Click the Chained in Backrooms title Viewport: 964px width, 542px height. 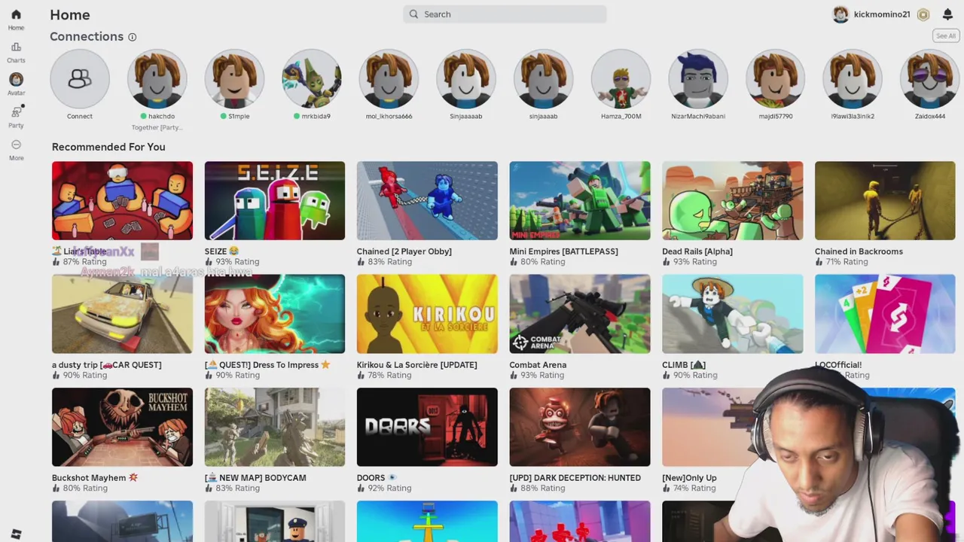point(859,251)
